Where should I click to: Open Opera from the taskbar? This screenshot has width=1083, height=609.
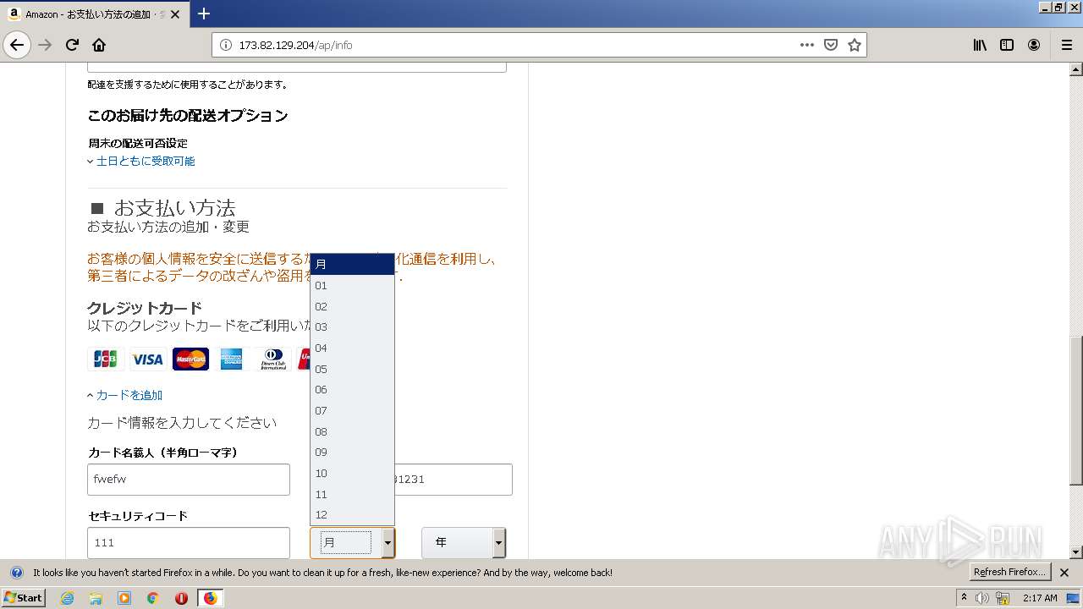[x=181, y=598]
